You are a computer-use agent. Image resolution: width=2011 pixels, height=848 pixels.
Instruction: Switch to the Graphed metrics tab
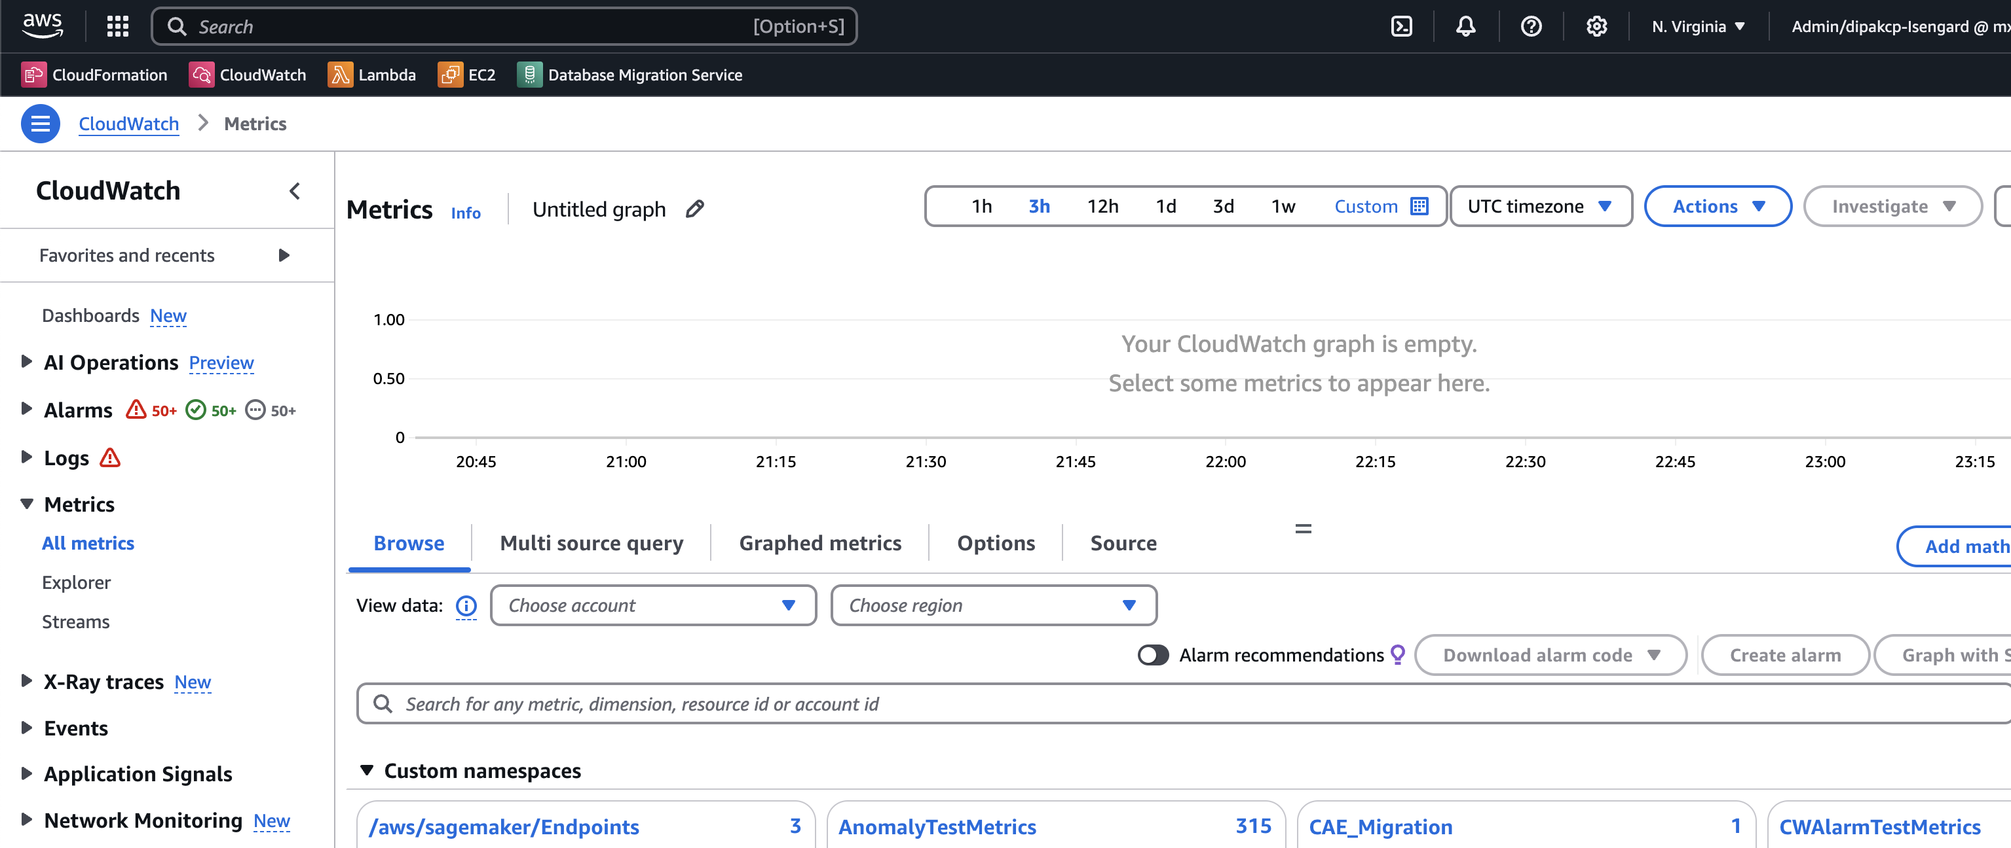[x=819, y=543]
